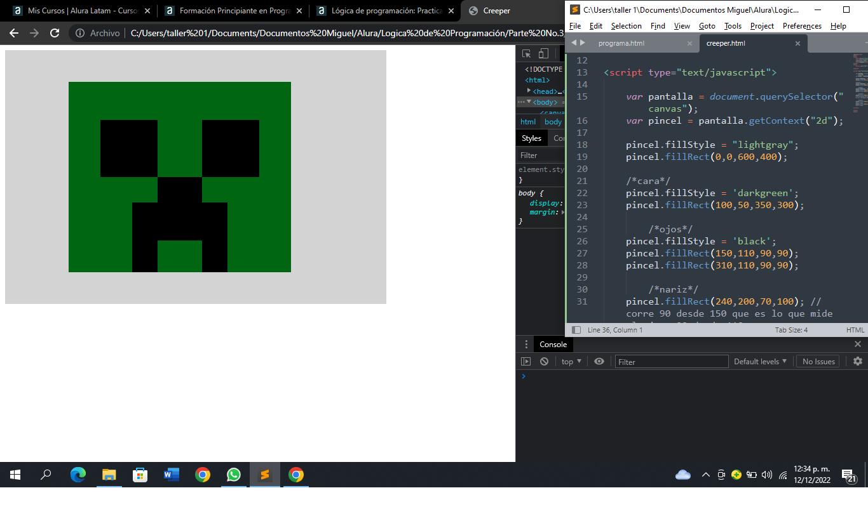Open the three-dot drawer menu beside Console
This screenshot has height=514, width=868.
pyautogui.click(x=526, y=344)
